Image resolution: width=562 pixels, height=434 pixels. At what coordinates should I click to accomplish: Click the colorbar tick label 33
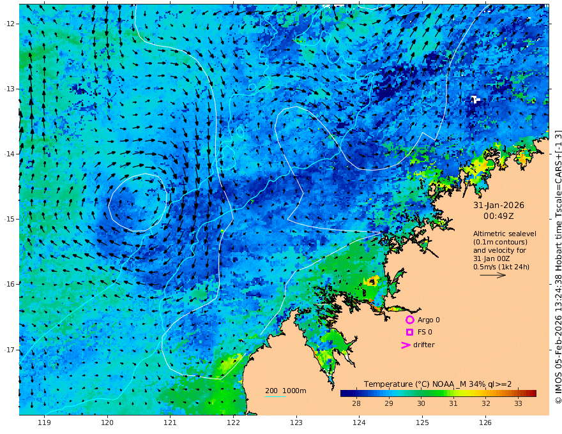[518, 403]
